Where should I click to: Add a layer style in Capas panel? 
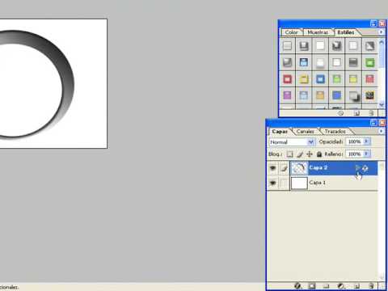pyautogui.click(x=297, y=286)
